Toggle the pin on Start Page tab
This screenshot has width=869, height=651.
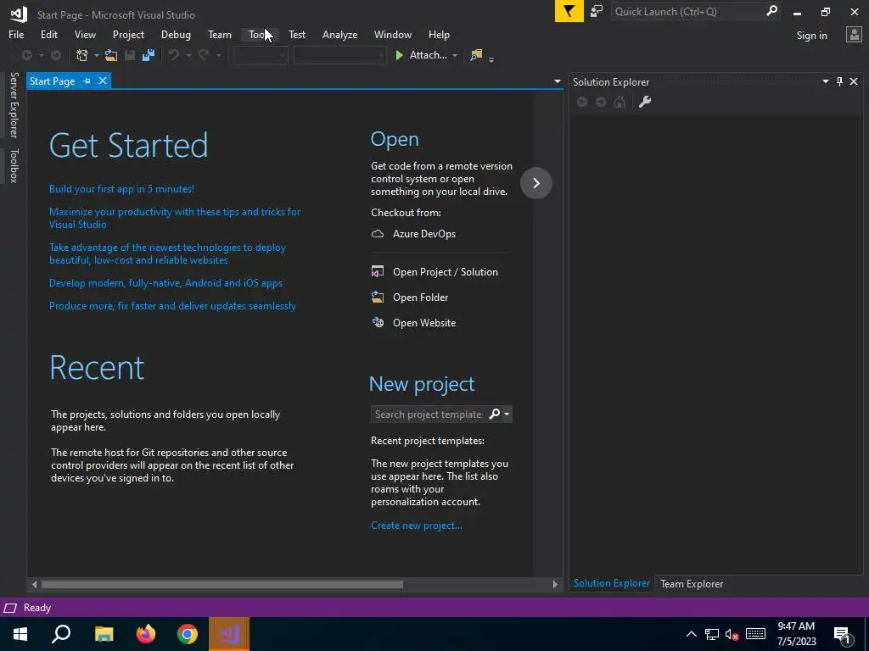coord(87,81)
